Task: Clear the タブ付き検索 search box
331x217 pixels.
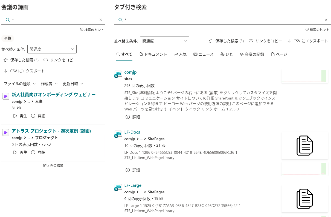Action: (326, 20)
